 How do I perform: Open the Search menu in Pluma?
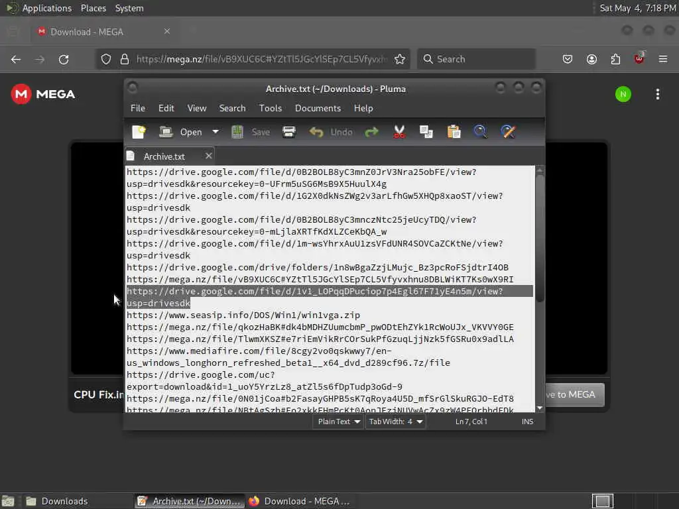tap(232, 108)
